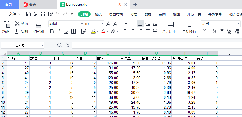
Task: Justify text alignment icon
Action: [x=148, y=31]
